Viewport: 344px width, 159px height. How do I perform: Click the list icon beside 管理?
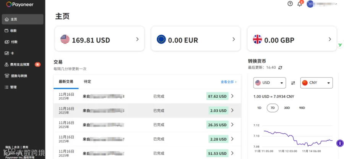6,87
